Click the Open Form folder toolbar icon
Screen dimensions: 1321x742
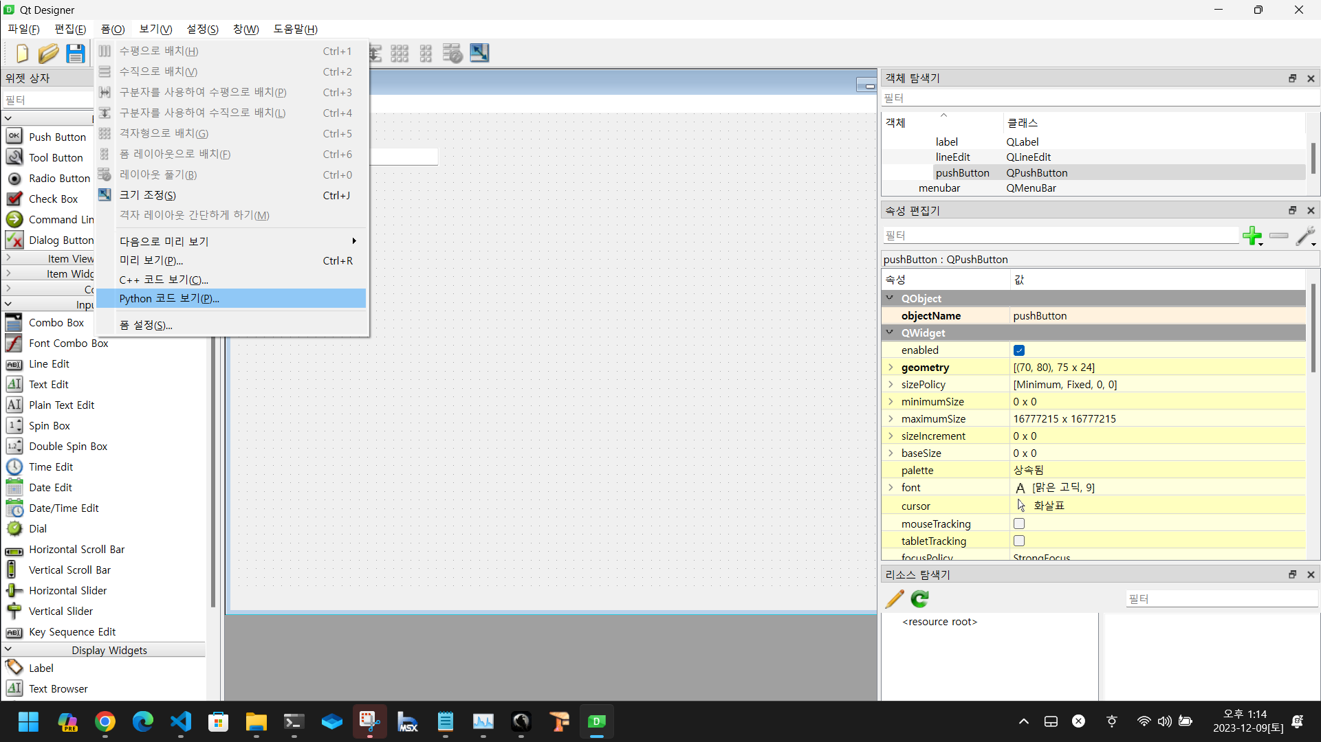[x=48, y=53]
